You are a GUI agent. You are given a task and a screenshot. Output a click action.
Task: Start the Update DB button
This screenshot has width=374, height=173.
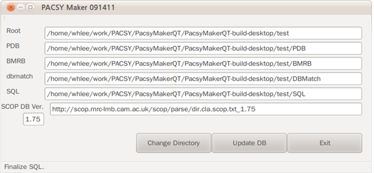pyautogui.click(x=249, y=143)
